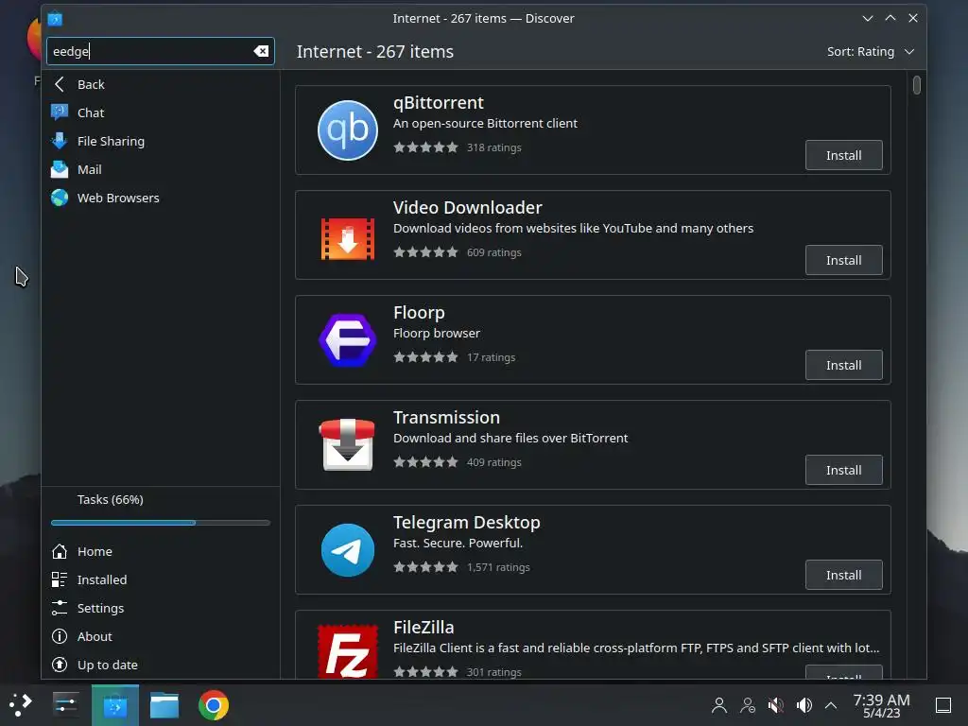968x726 pixels.
Task: Open the Chat category
Action: [x=161, y=113]
